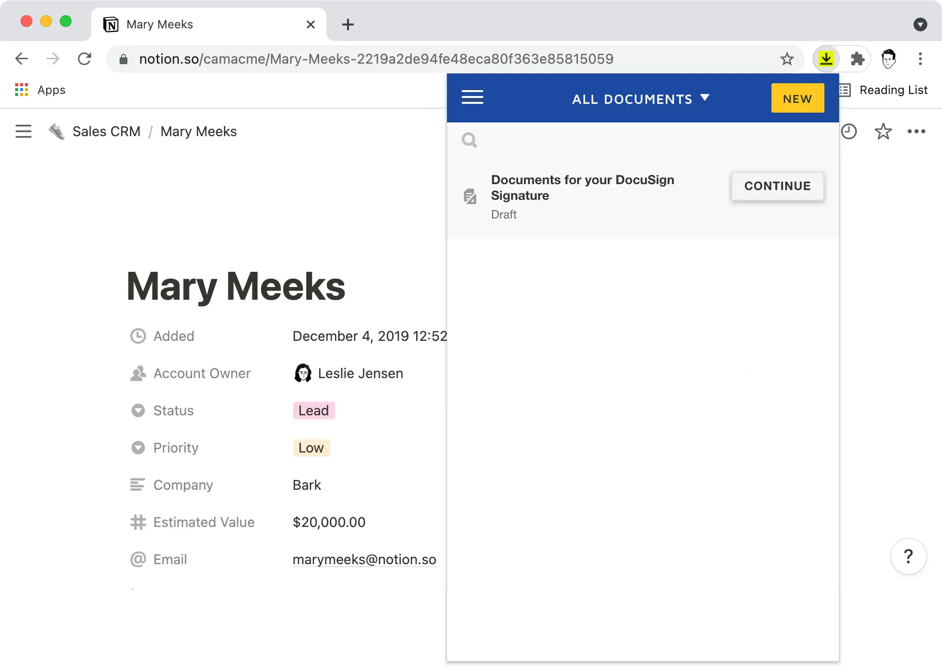
Task: Click the Chrome extensions puzzle icon
Action: [x=858, y=59]
